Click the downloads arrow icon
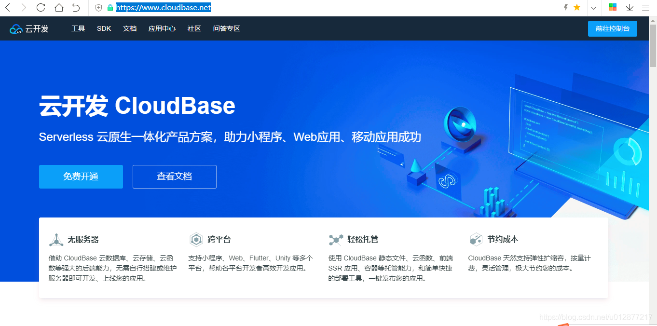 [x=630, y=7]
